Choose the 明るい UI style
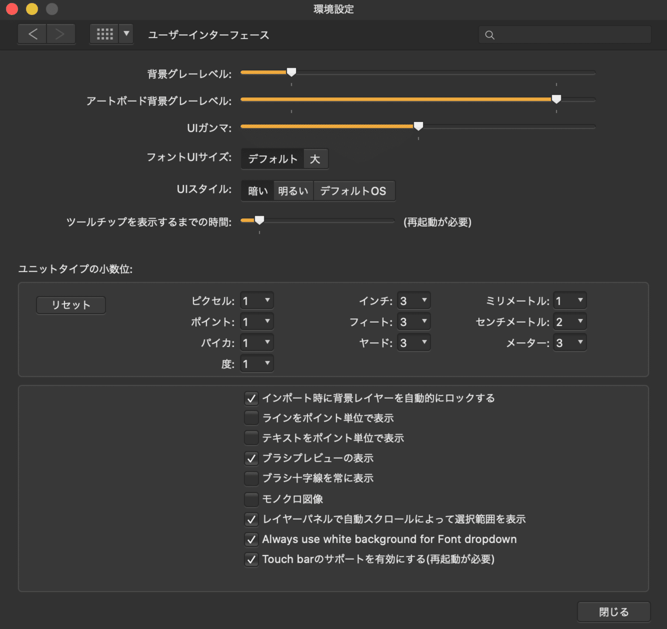Viewport: 667px width, 629px height. click(293, 191)
